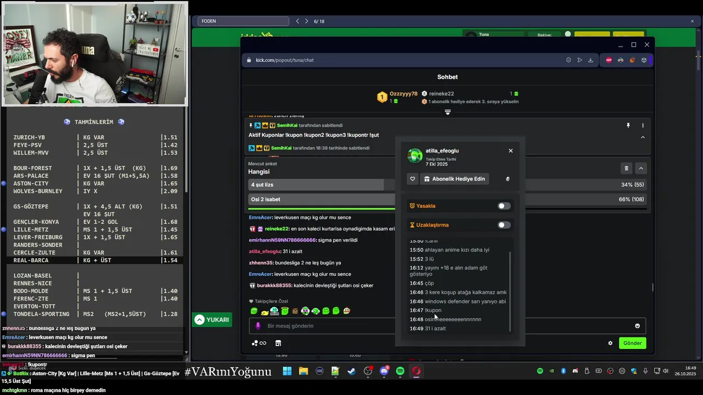The width and height of the screenshot is (703, 395).
Task: Select the 16:49 31 i azalt history entry
Action: [x=427, y=329]
